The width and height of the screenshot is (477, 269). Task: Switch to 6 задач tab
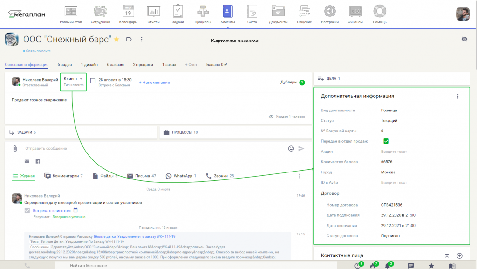click(64, 64)
